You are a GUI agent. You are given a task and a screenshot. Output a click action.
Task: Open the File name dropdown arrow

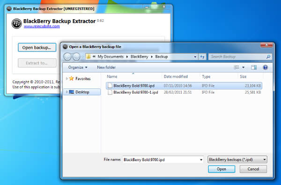(201, 160)
